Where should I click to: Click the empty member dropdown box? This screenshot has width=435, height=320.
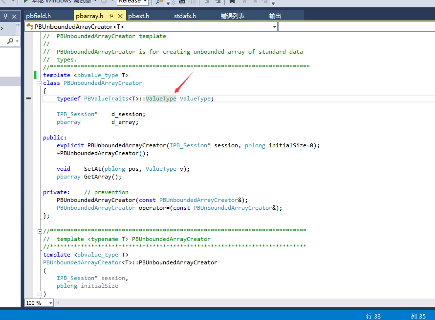pyautogui.click(x=356, y=27)
